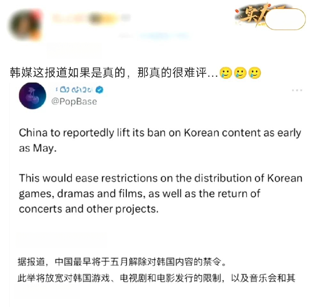The width and height of the screenshot is (315, 307).
Task: Click the middle smiling-tear emoji
Action: click(240, 73)
